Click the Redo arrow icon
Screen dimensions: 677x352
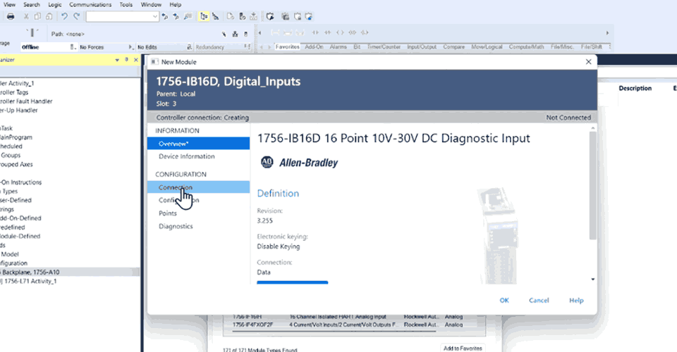76,16
